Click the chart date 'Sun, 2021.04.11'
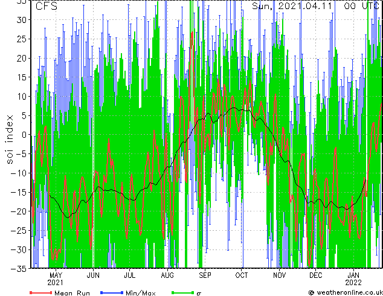This screenshot has width=383, height=296. pyautogui.click(x=292, y=6)
